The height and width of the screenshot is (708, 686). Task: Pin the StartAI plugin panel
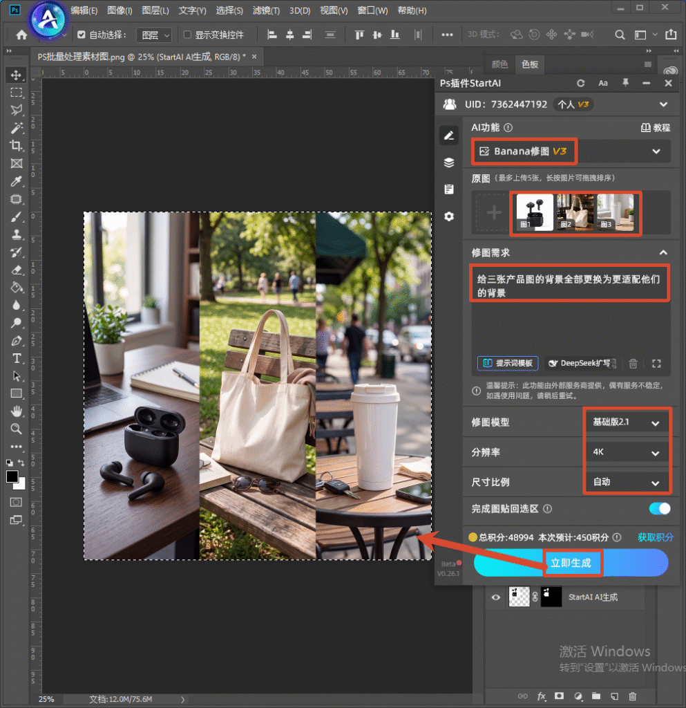[x=625, y=83]
